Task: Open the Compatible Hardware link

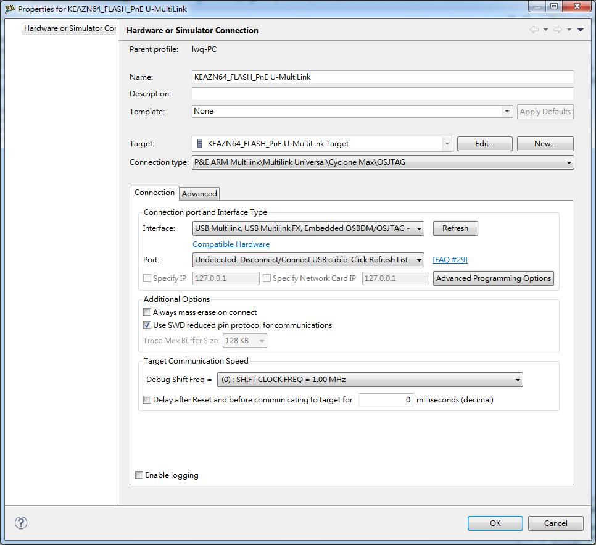Action: [231, 244]
